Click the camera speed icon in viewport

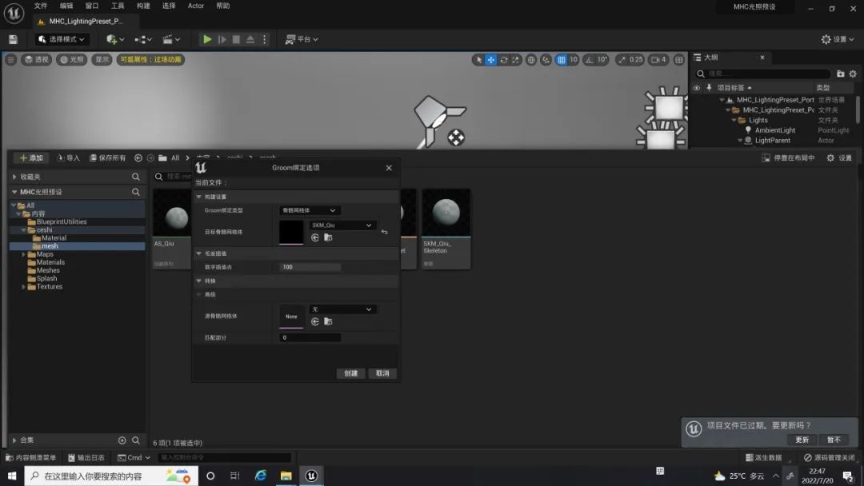tap(654, 60)
